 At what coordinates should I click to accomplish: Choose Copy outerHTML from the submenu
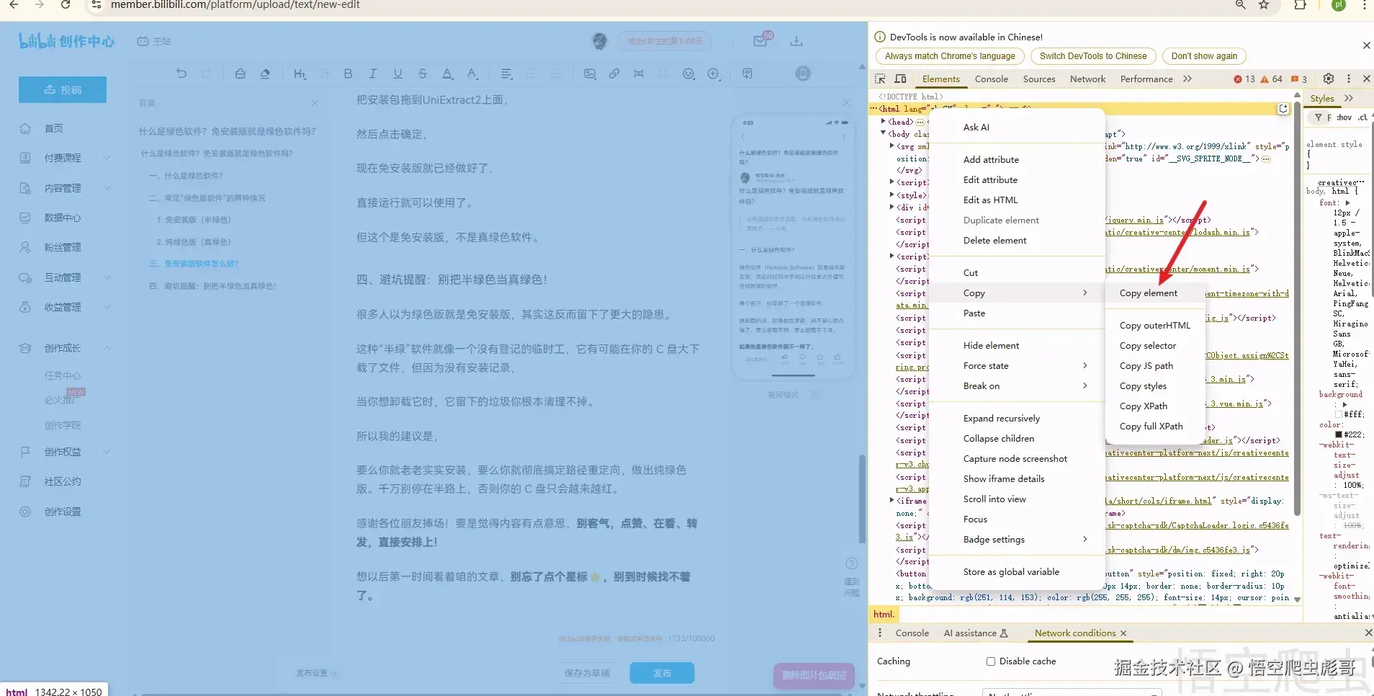click(1155, 326)
